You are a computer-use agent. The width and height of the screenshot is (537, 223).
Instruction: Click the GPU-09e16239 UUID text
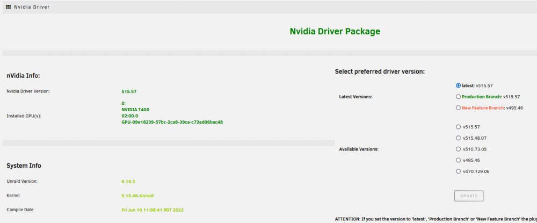[x=172, y=122]
